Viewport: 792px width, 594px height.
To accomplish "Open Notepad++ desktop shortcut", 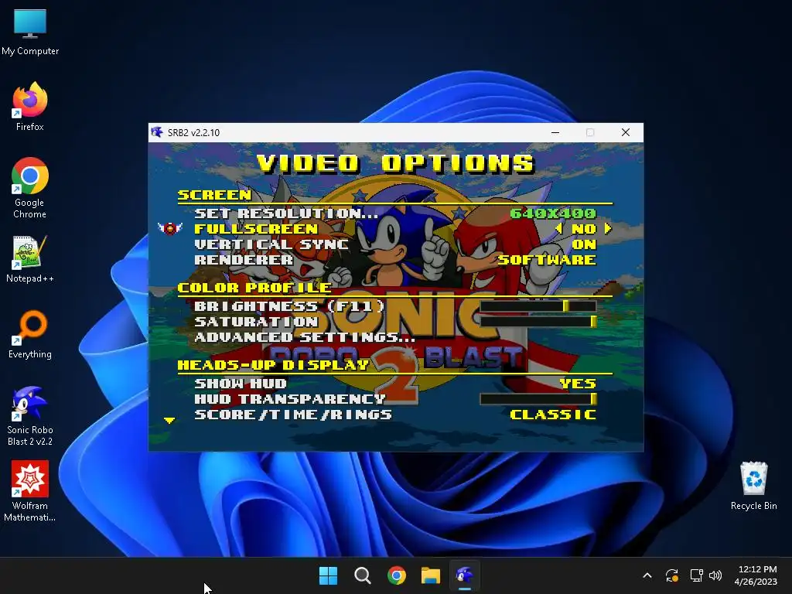I will point(30,259).
